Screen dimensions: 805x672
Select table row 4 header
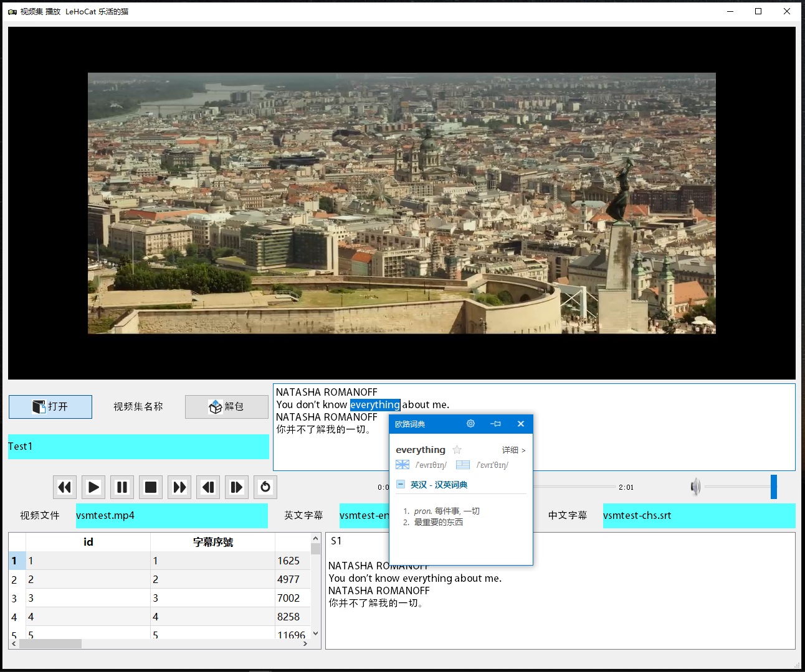17,617
